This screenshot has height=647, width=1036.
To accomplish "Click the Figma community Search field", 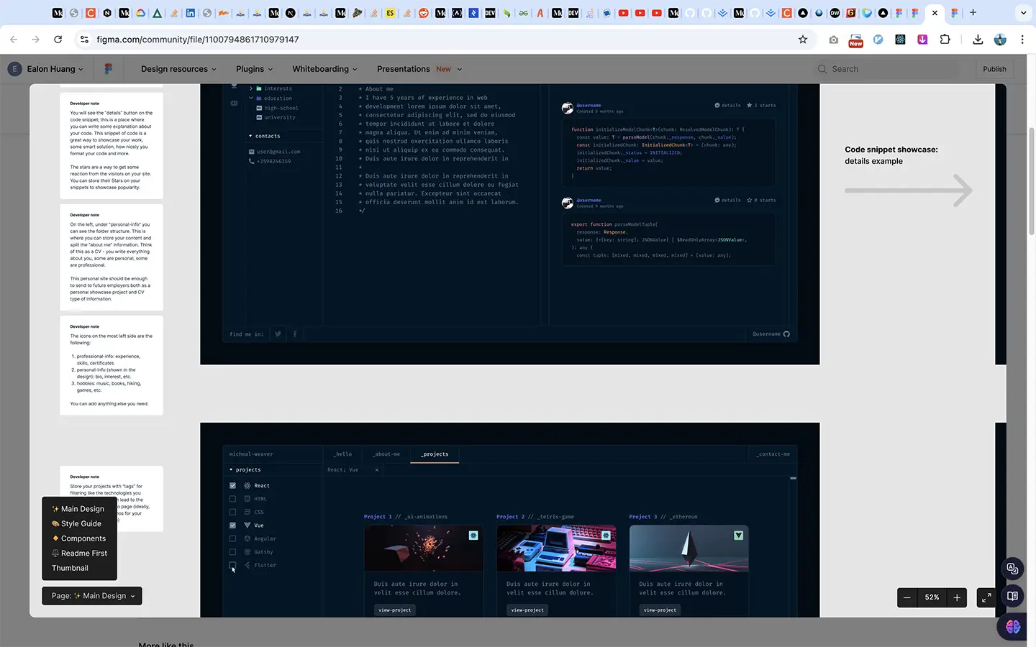I will point(889,69).
